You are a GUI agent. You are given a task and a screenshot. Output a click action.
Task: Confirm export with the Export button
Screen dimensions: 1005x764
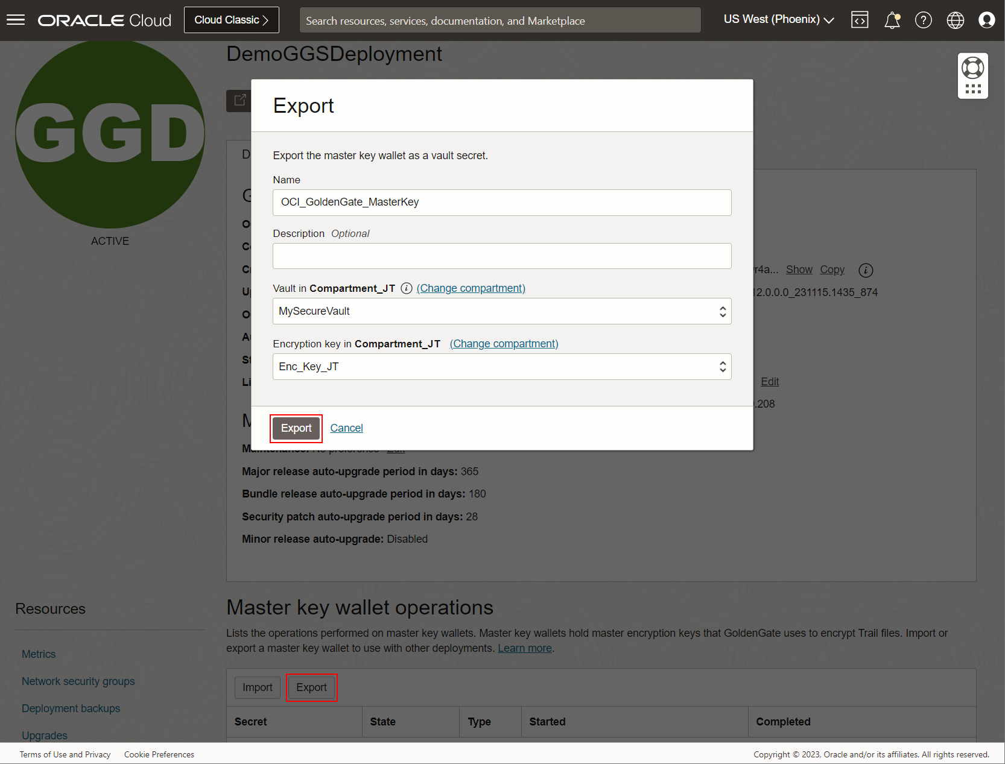point(296,428)
